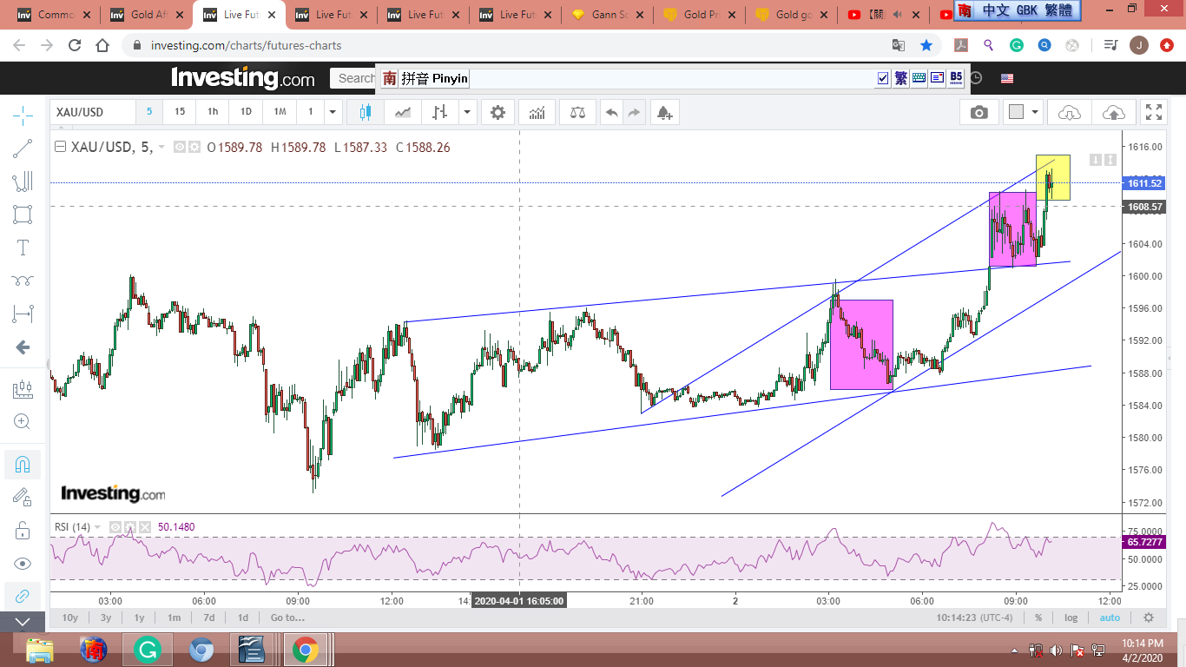Take a chart snapshot with camera icon

[978, 112]
